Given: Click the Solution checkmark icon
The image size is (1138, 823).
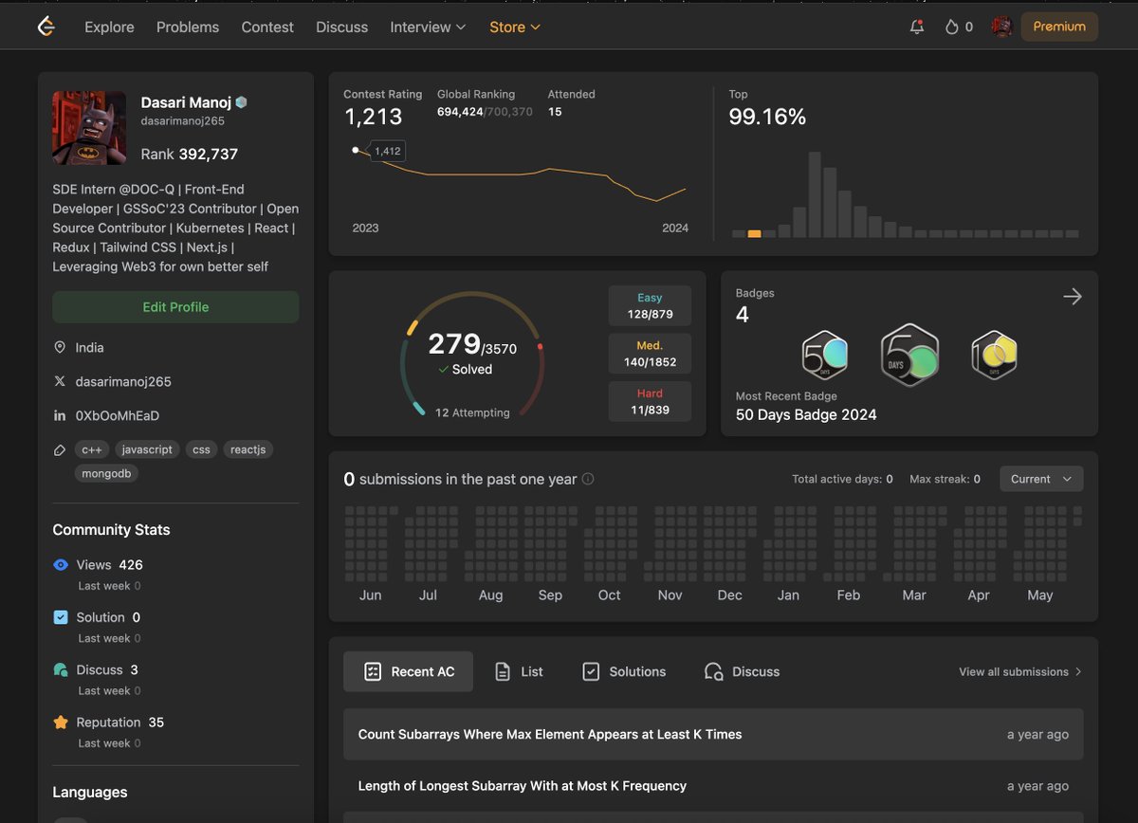Looking at the screenshot, I should 61,617.
